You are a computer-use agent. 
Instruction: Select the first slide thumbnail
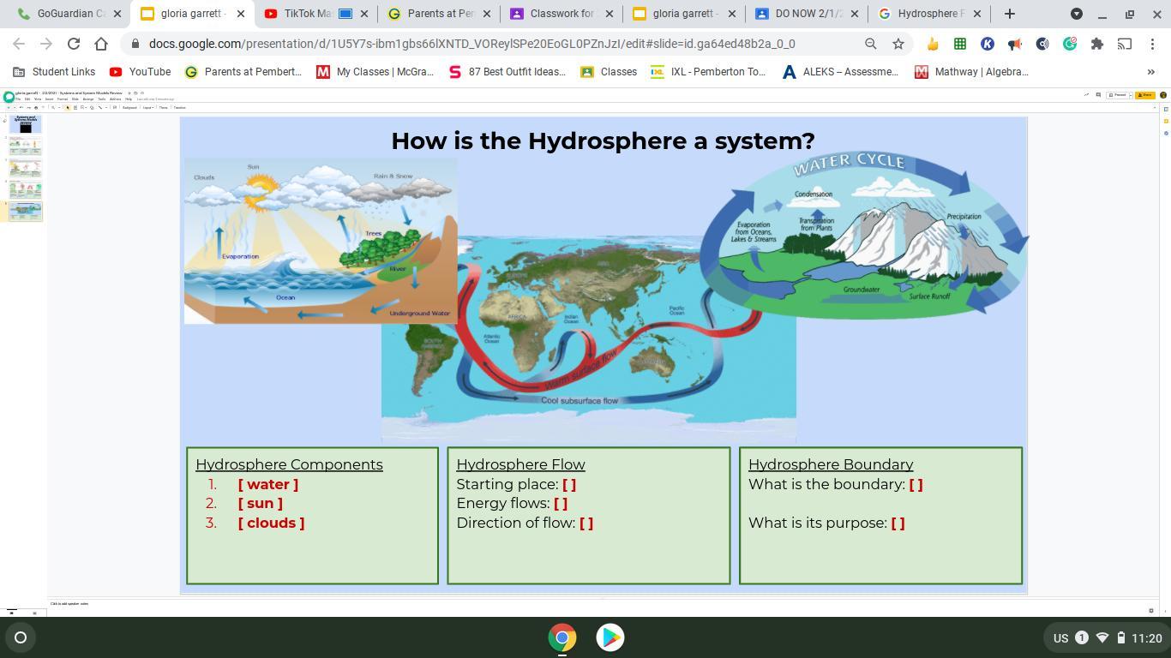point(25,124)
